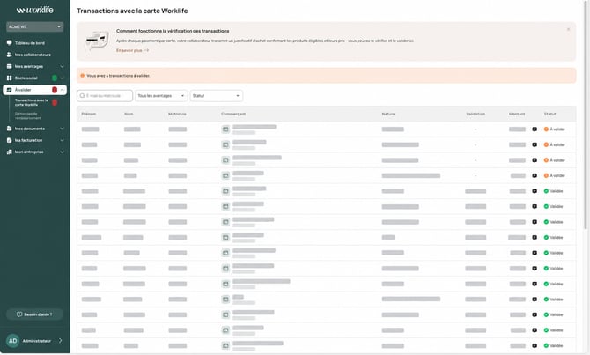Click the Mes collaborateurs people icon
This screenshot has width=590, height=355.
tap(10, 55)
